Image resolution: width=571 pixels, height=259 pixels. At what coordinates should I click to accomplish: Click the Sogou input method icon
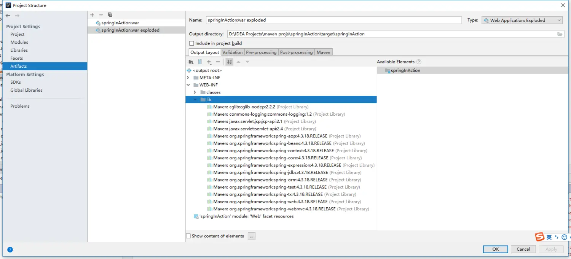[540, 237]
